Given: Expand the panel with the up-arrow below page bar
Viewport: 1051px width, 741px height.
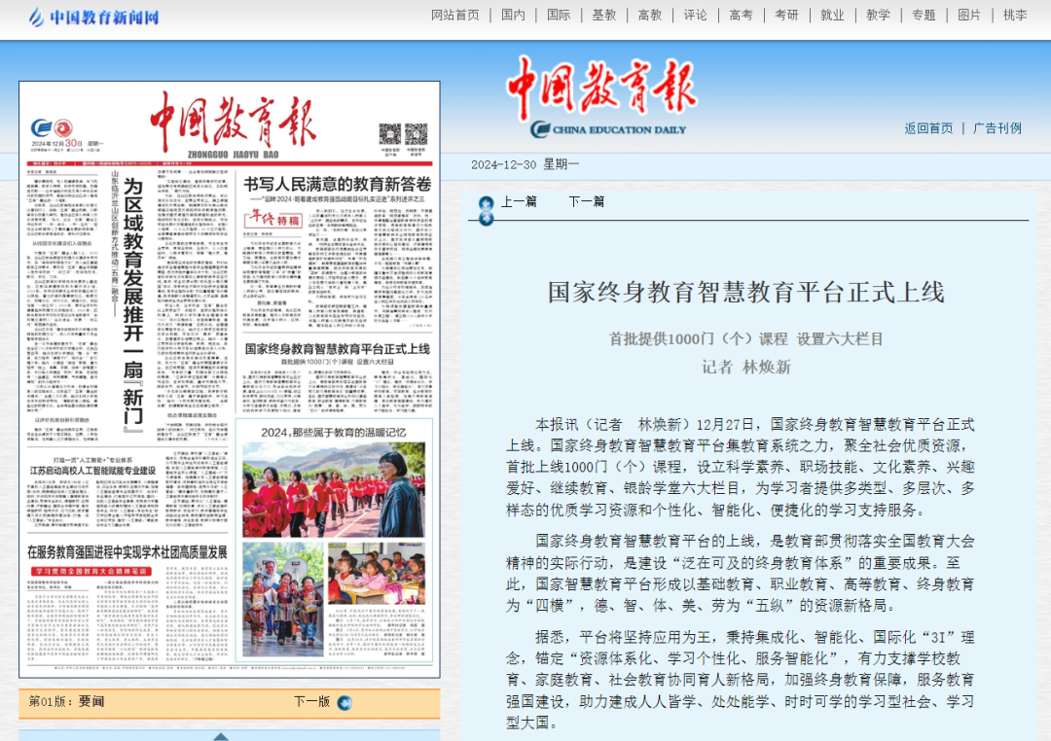Looking at the screenshot, I should click(220, 735).
